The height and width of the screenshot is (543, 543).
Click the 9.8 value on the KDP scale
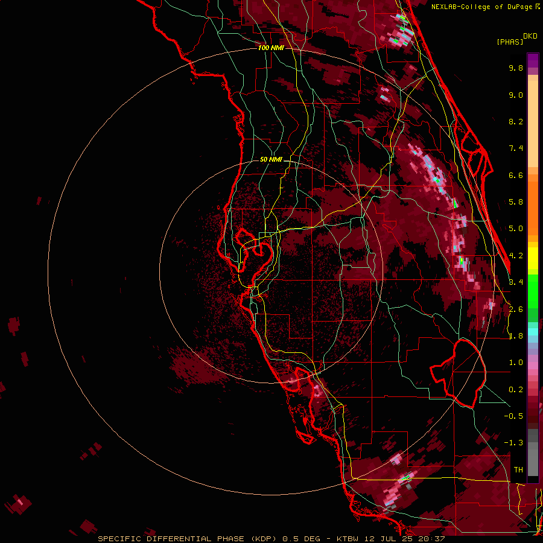pyautogui.click(x=516, y=68)
